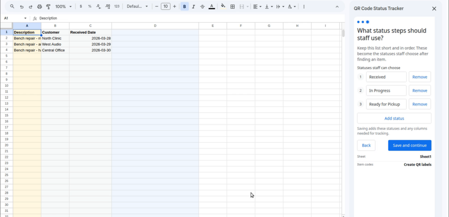Edit the Received status field
The image size is (449, 217).
point(386,77)
